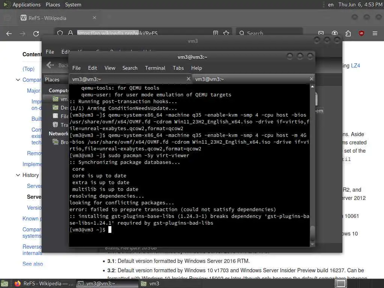The width and height of the screenshot is (384, 288).
Task: Click the terminal scrollbar up arrow
Action: pos(312,87)
